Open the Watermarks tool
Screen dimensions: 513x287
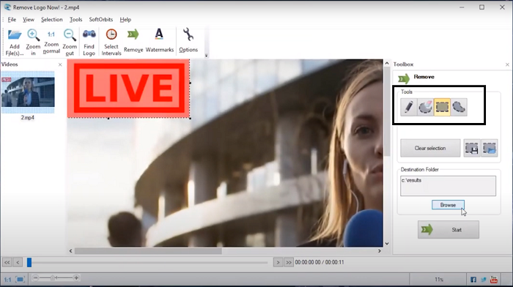(x=159, y=41)
